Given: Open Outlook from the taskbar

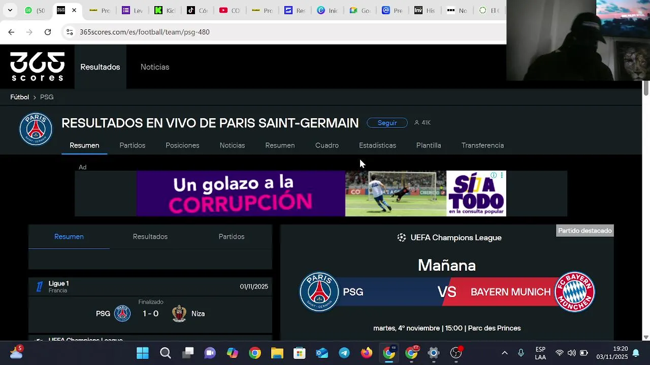Looking at the screenshot, I should pos(322,353).
